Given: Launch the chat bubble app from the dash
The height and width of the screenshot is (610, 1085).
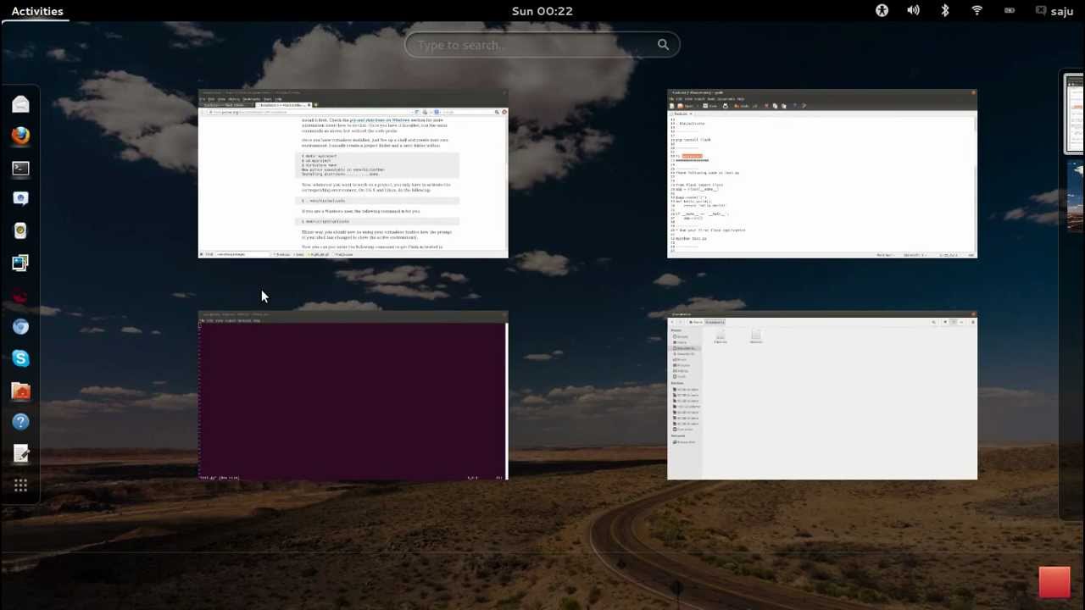Looking at the screenshot, I should click(20, 198).
